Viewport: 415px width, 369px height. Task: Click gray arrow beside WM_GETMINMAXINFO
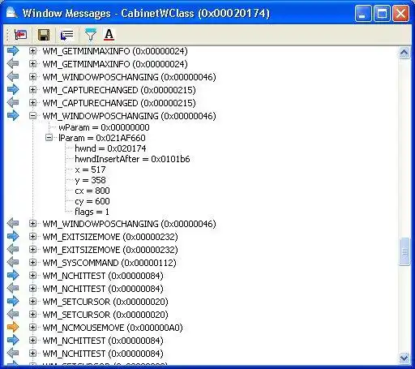pos(13,63)
